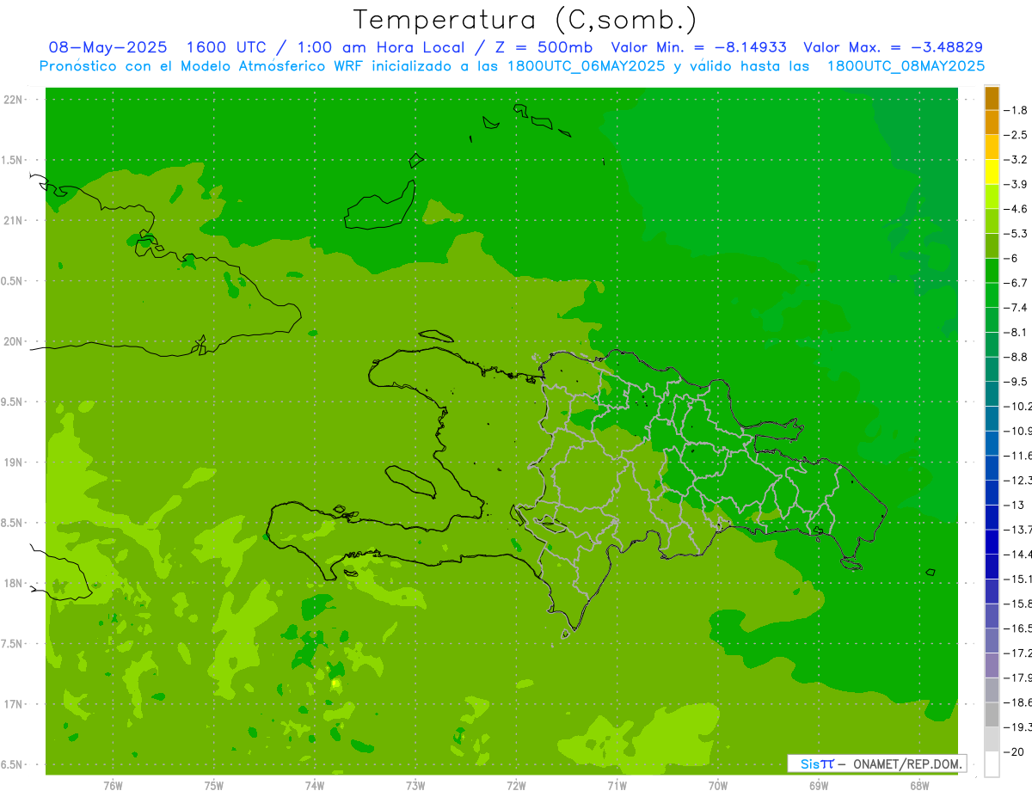Select the '08-May-2025' forecast date text
Viewport: 1032px width, 797px height.
[107, 47]
